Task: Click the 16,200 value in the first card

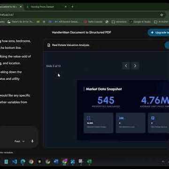Action: point(90,123)
